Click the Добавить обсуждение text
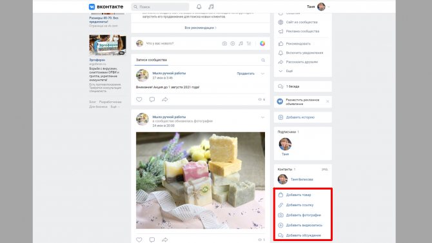 (303, 235)
